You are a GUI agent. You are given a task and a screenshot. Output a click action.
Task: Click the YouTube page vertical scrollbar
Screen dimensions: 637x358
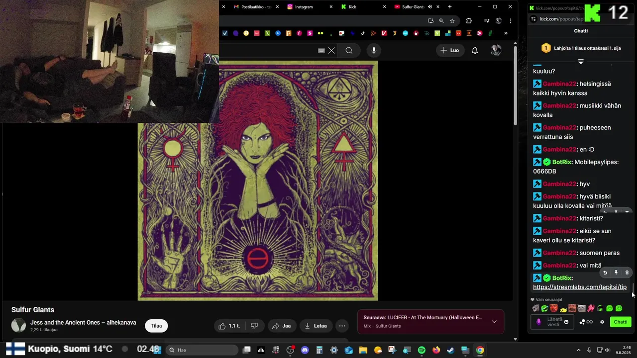click(515, 87)
